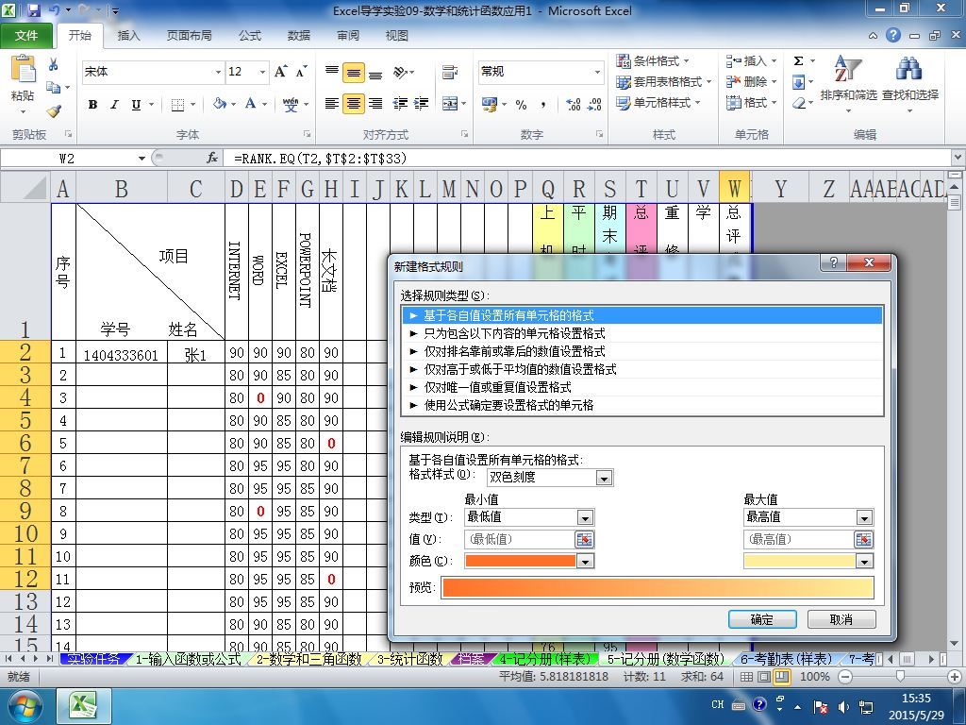The height and width of the screenshot is (725, 966).
Task: Click the Excel taskbar button
Action: tap(84, 706)
